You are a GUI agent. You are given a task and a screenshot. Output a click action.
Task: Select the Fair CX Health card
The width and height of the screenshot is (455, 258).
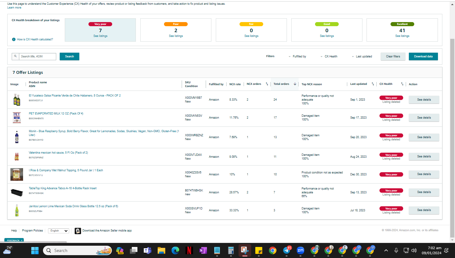(x=251, y=30)
